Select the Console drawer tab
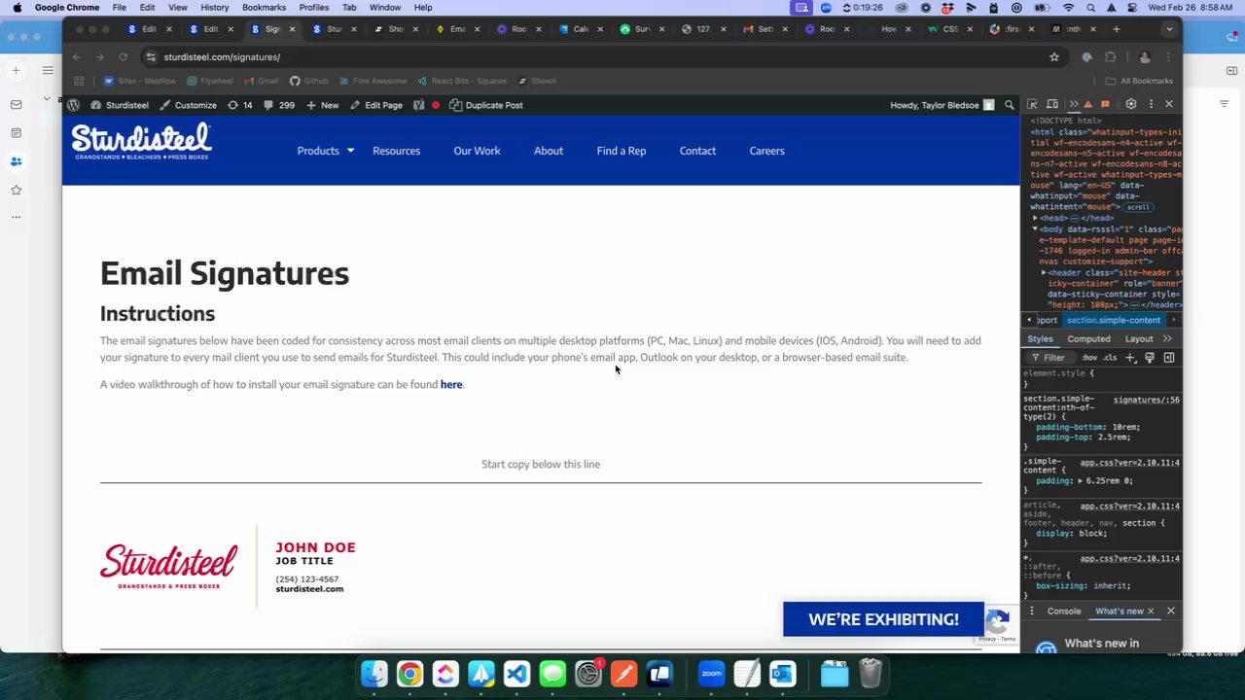Image resolution: width=1245 pixels, height=700 pixels. click(1063, 612)
